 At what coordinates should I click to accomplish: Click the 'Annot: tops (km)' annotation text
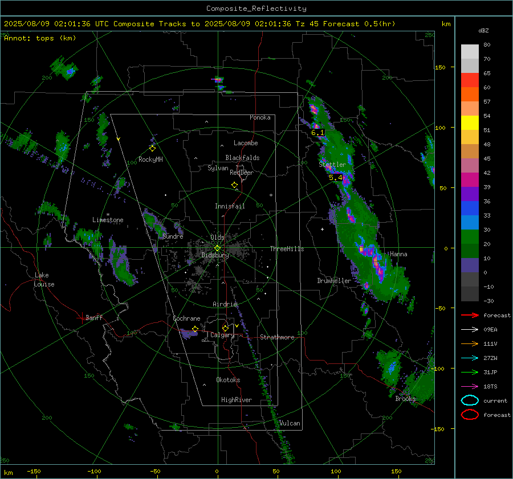click(40, 38)
